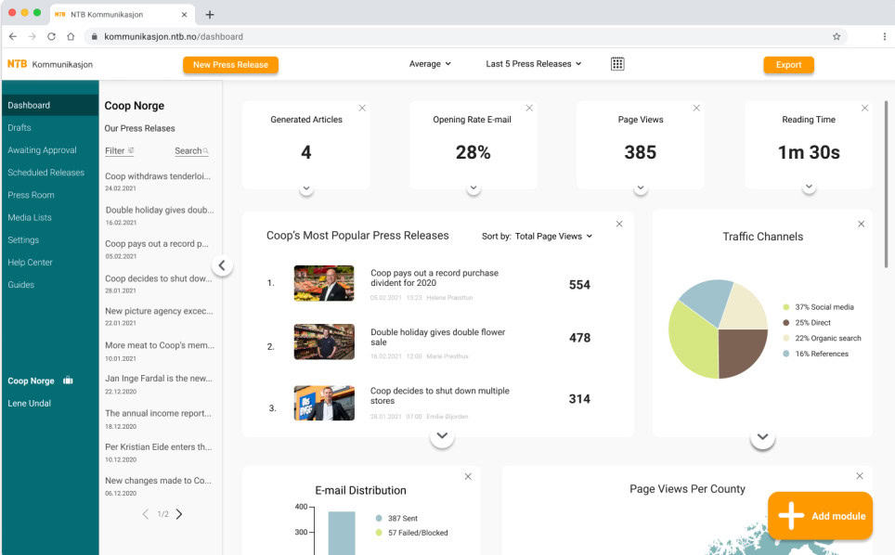The height and width of the screenshot is (555, 895).
Task: Open the module grid layout icon
Action: click(x=617, y=64)
